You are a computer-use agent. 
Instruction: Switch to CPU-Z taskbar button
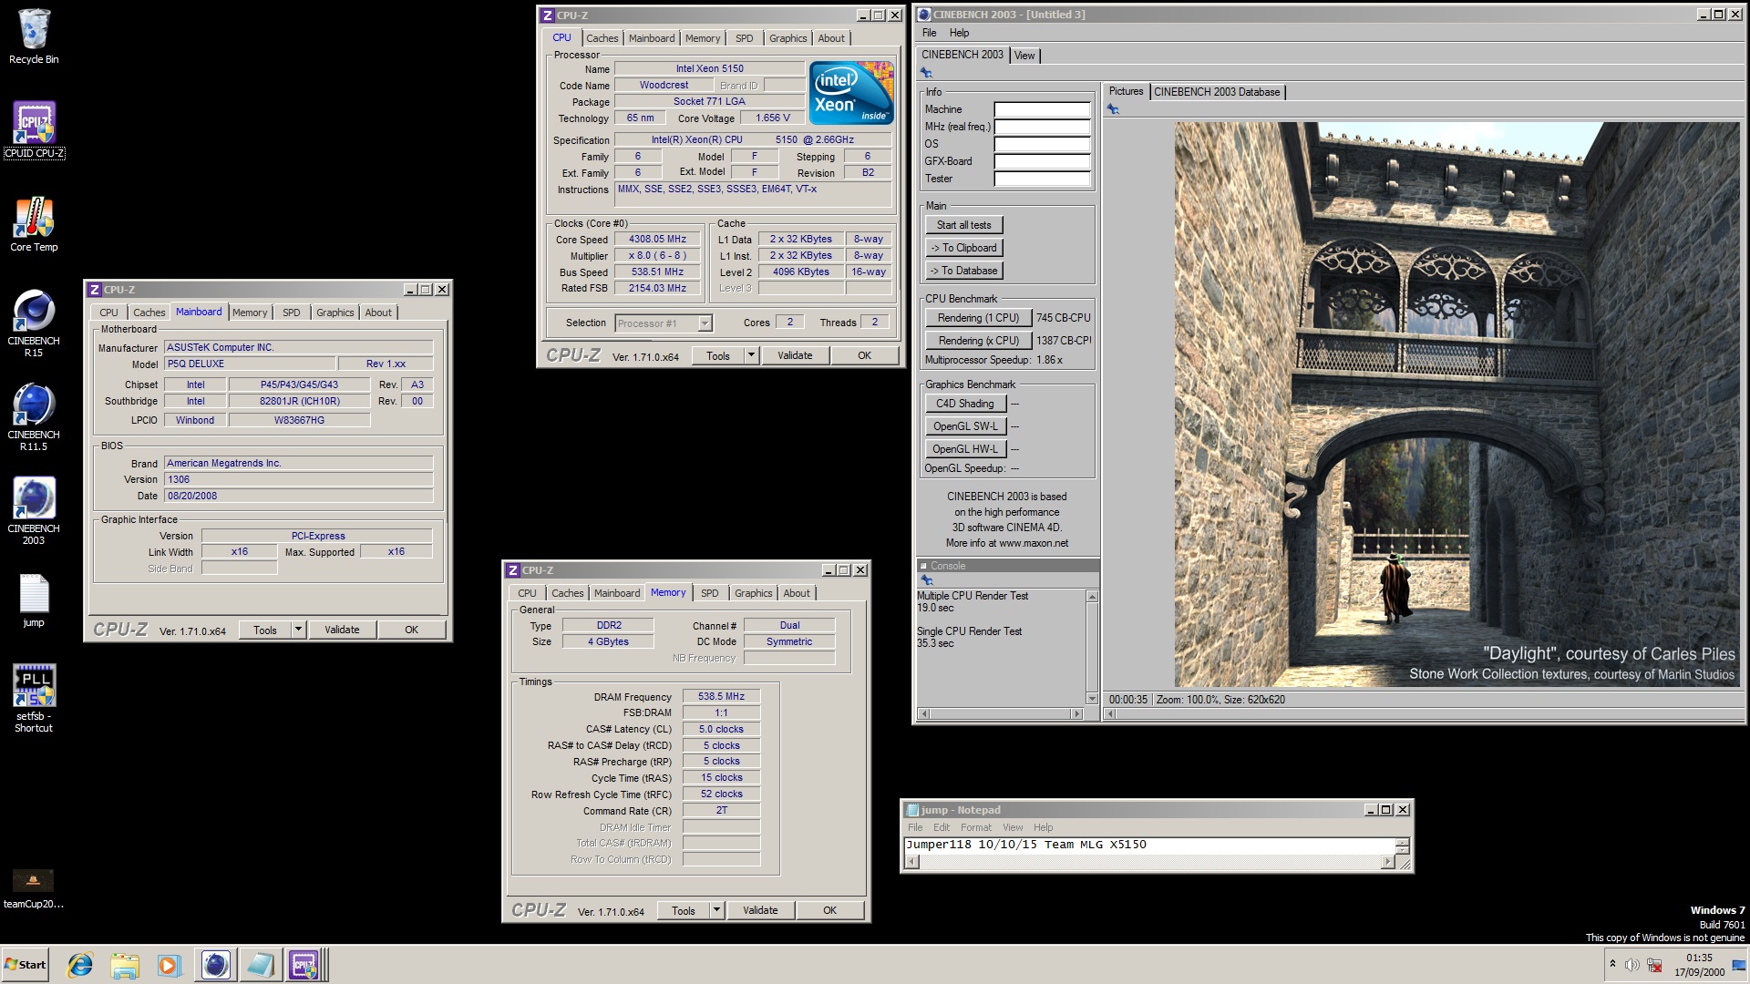click(305, 965)
